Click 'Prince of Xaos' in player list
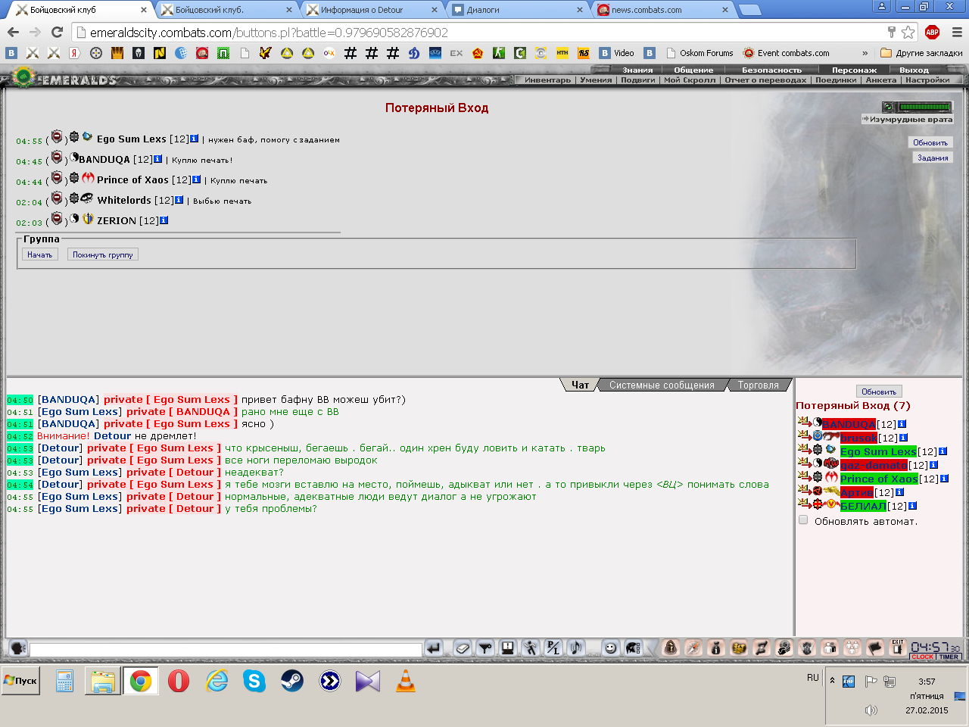This screenshot has width=969, height=727. coord(879,479)
